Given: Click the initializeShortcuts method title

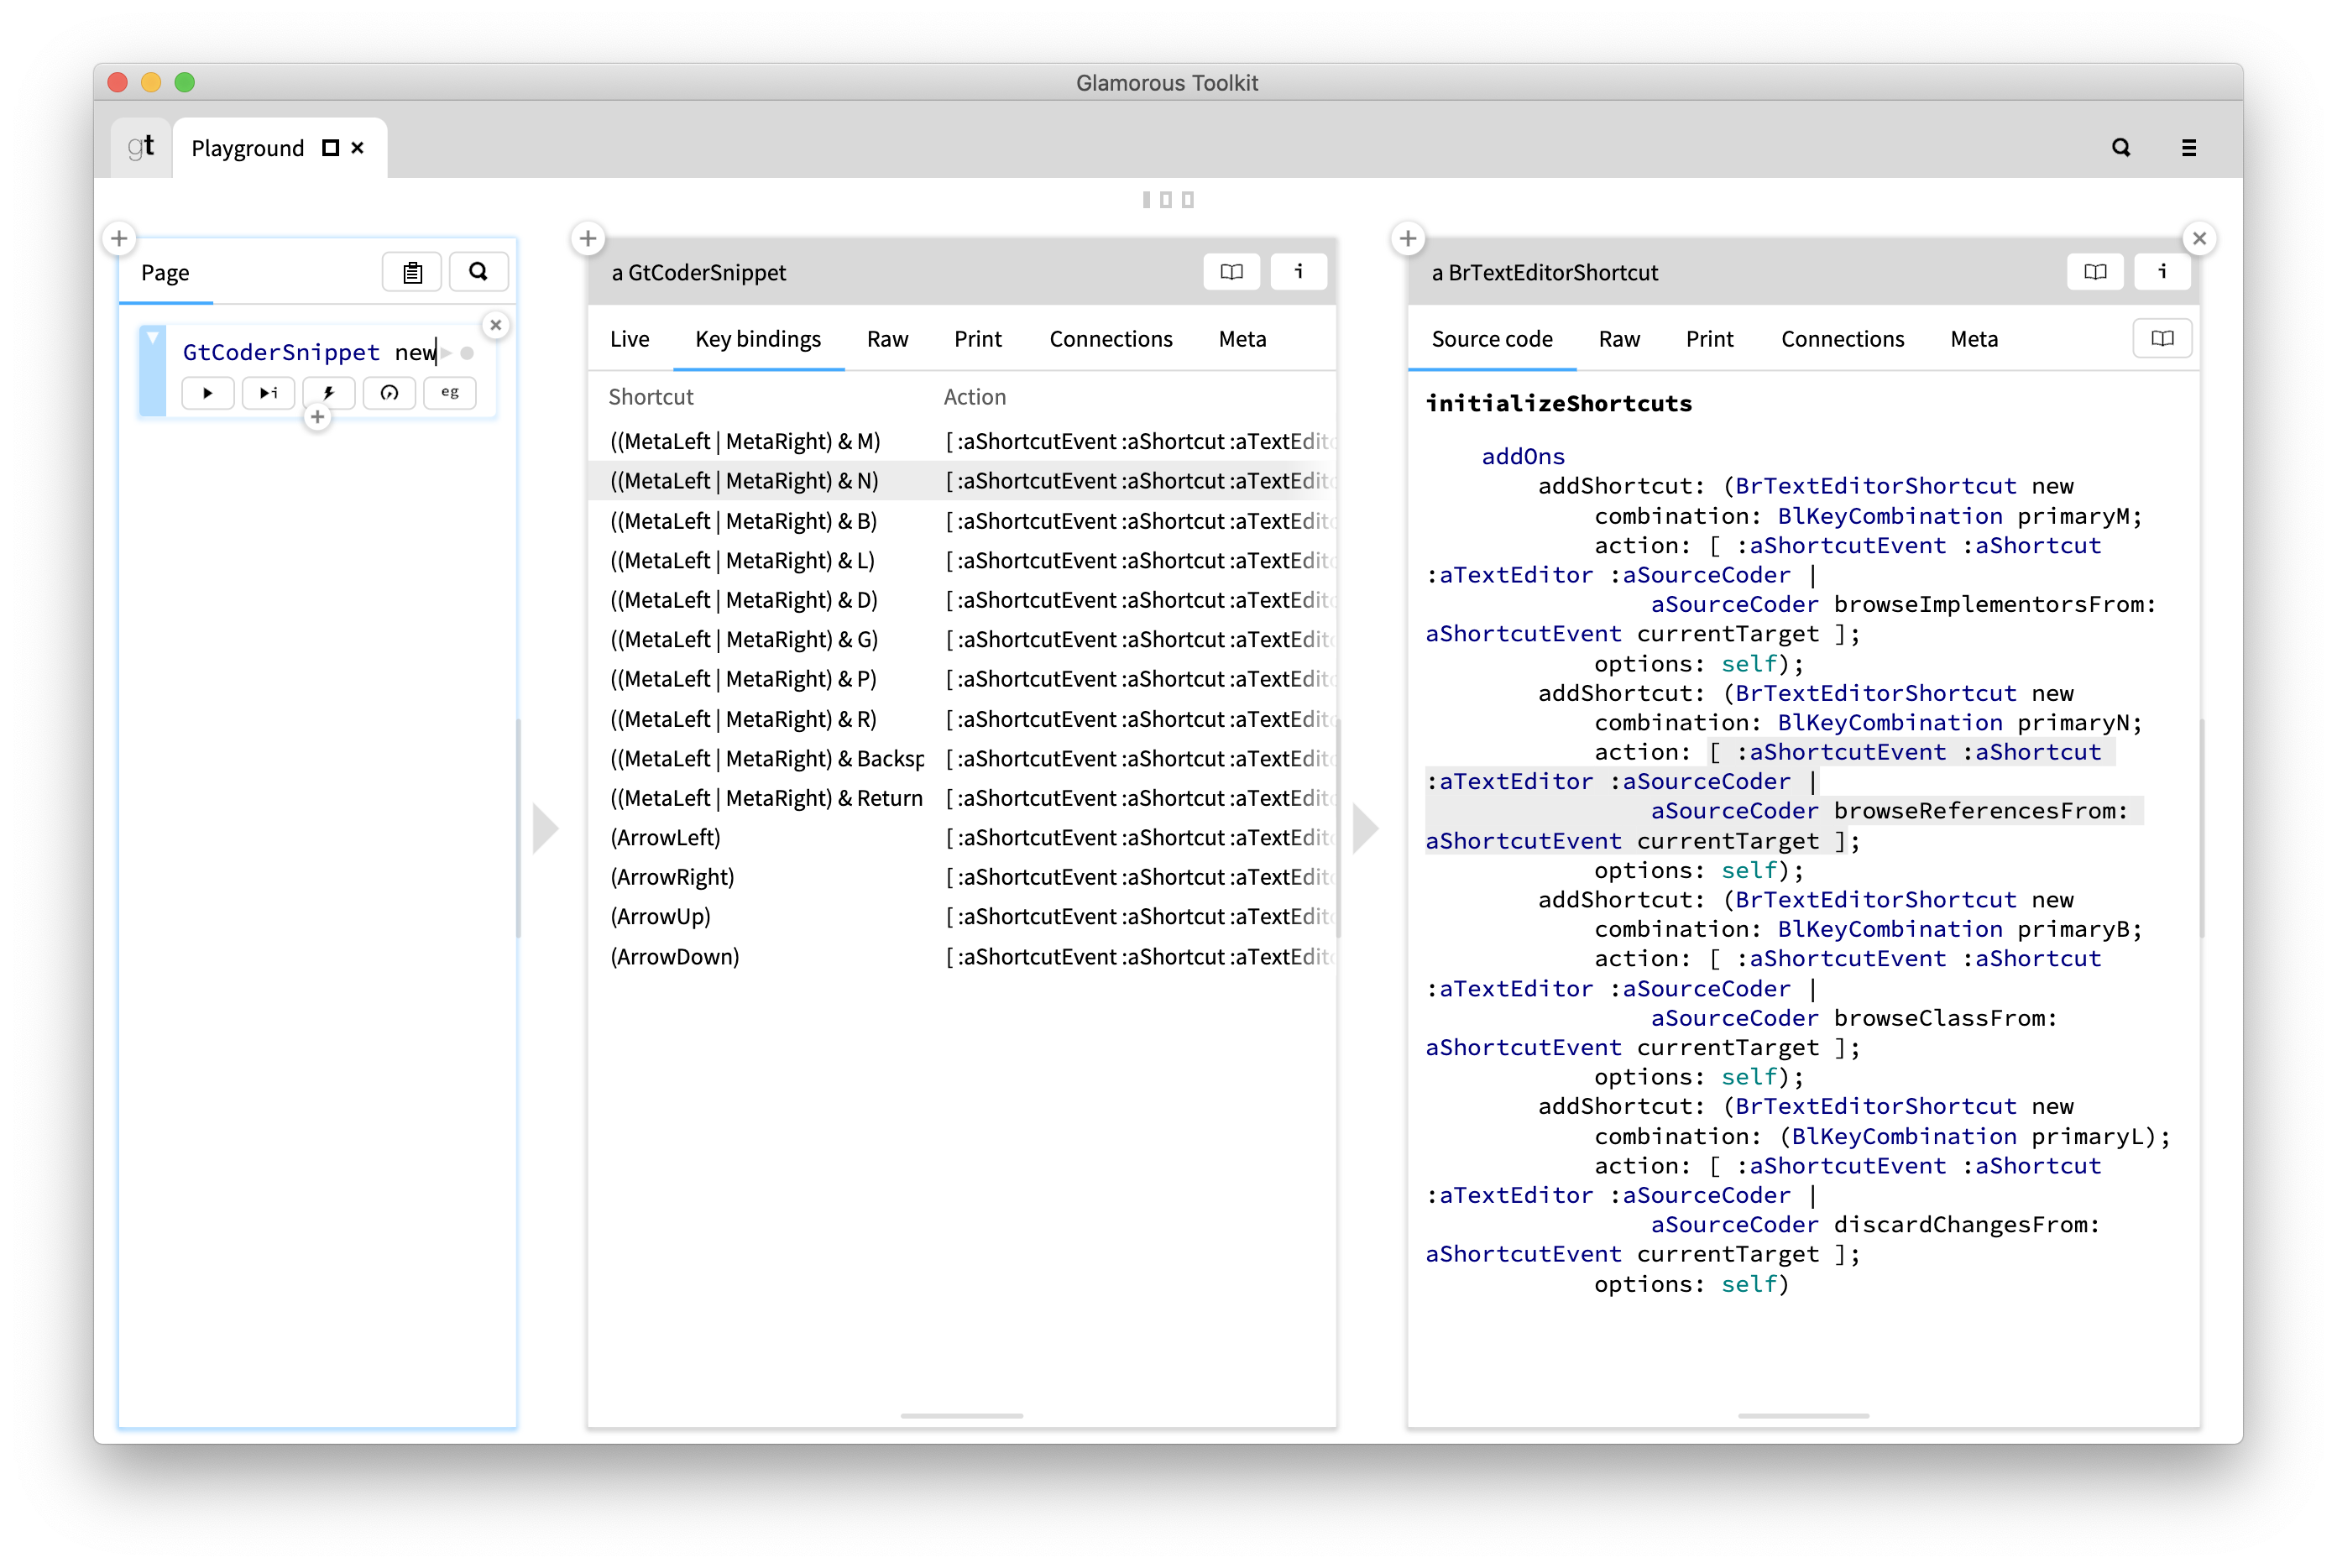Looking at the screenshot, I should pos(1558,403).
